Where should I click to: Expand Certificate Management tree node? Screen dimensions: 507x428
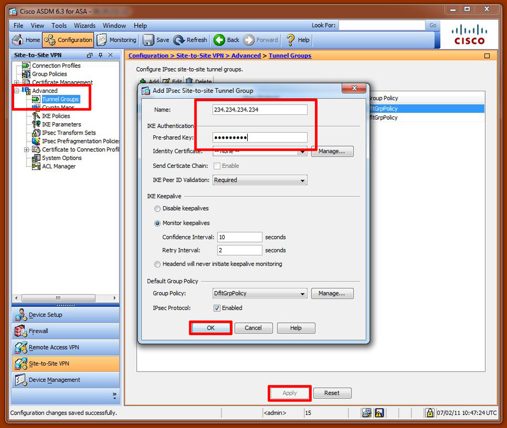[17, 82]
